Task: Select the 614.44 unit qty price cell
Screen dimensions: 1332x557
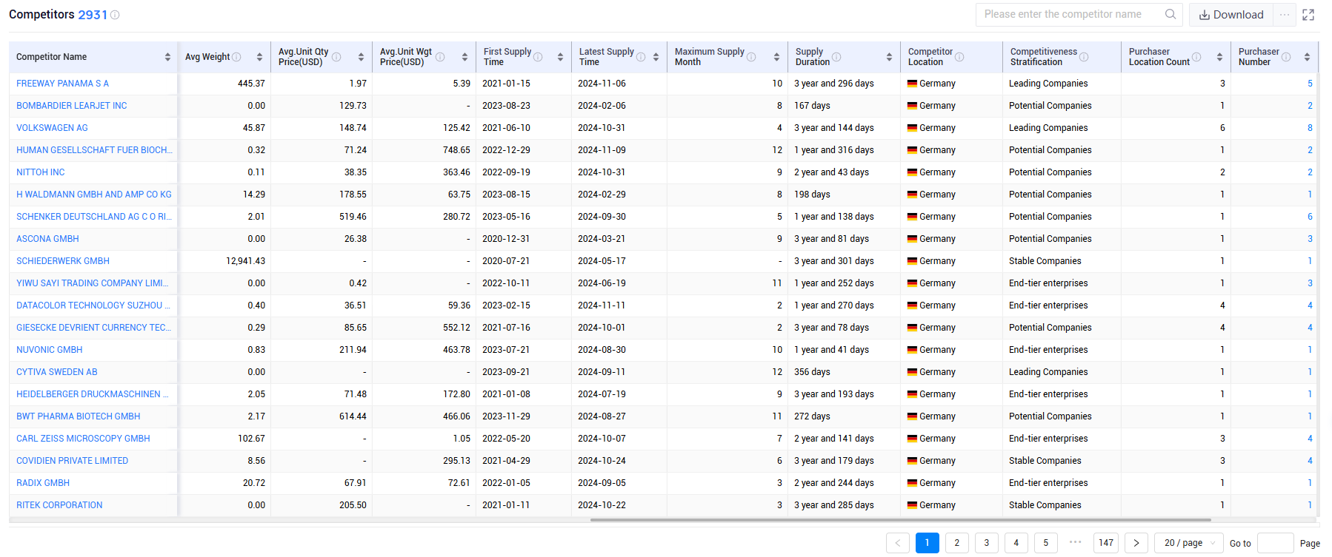Action: (353, 416)
